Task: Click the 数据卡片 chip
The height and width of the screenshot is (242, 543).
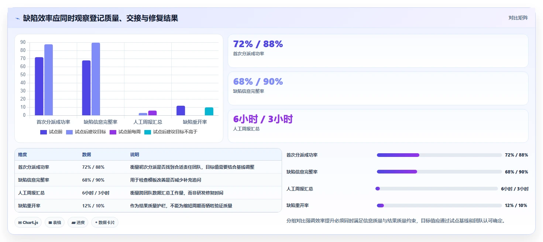Action: (x=105, y=222)
